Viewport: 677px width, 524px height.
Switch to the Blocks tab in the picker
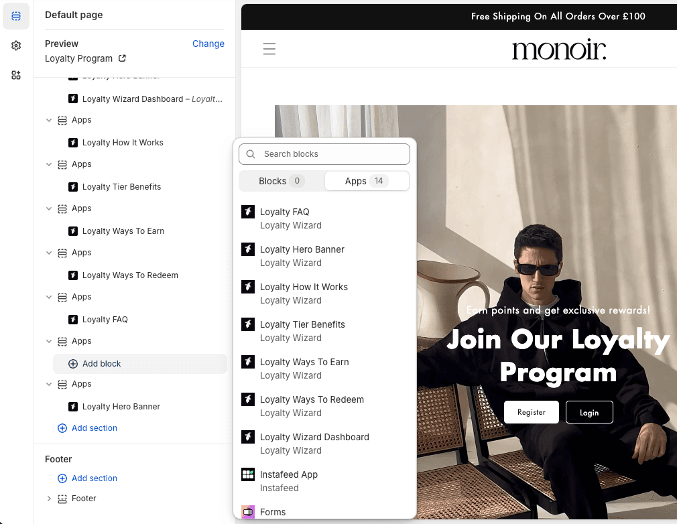point(280,181)
